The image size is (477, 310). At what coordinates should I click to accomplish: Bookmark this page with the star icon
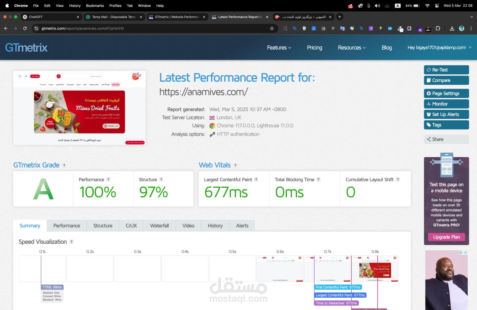272,28
